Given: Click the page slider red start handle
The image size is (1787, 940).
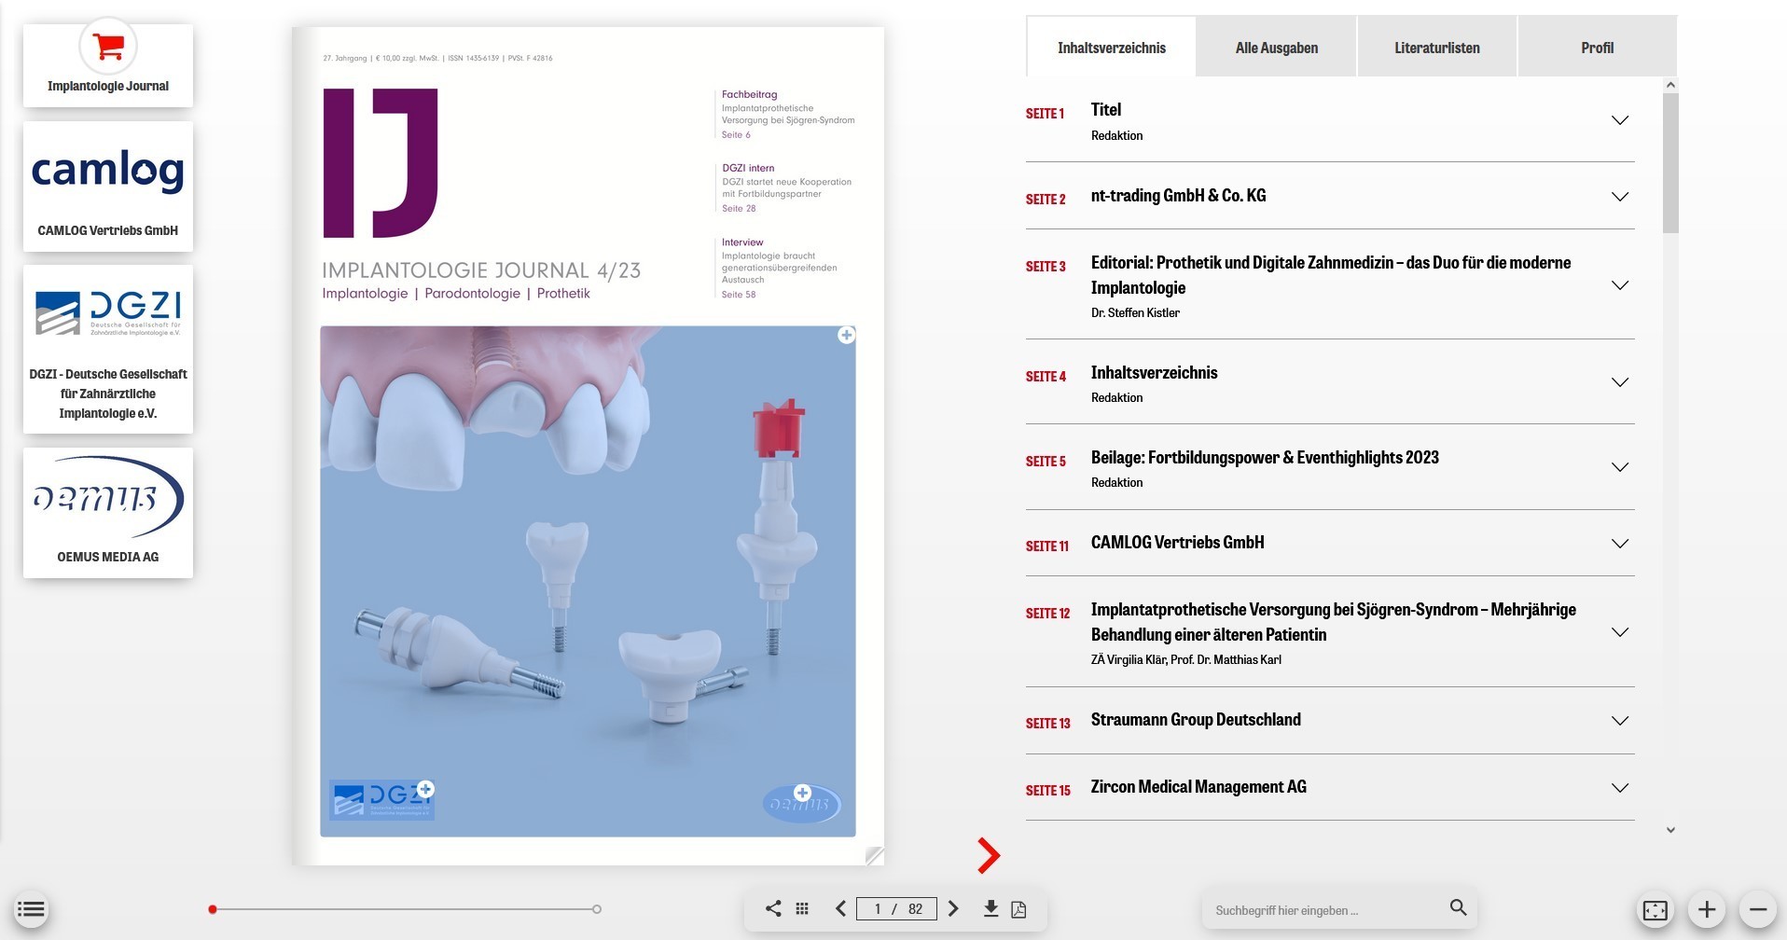Looking at the screenshot, I should (x=213, y=909).
